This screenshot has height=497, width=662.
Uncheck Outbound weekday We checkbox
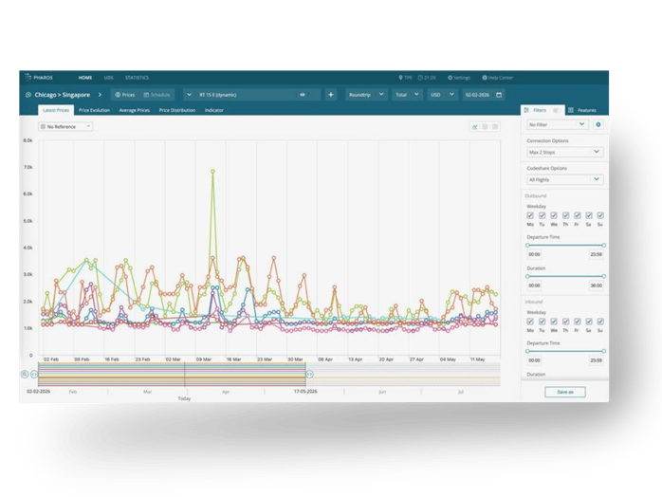(x=554, y=215)
